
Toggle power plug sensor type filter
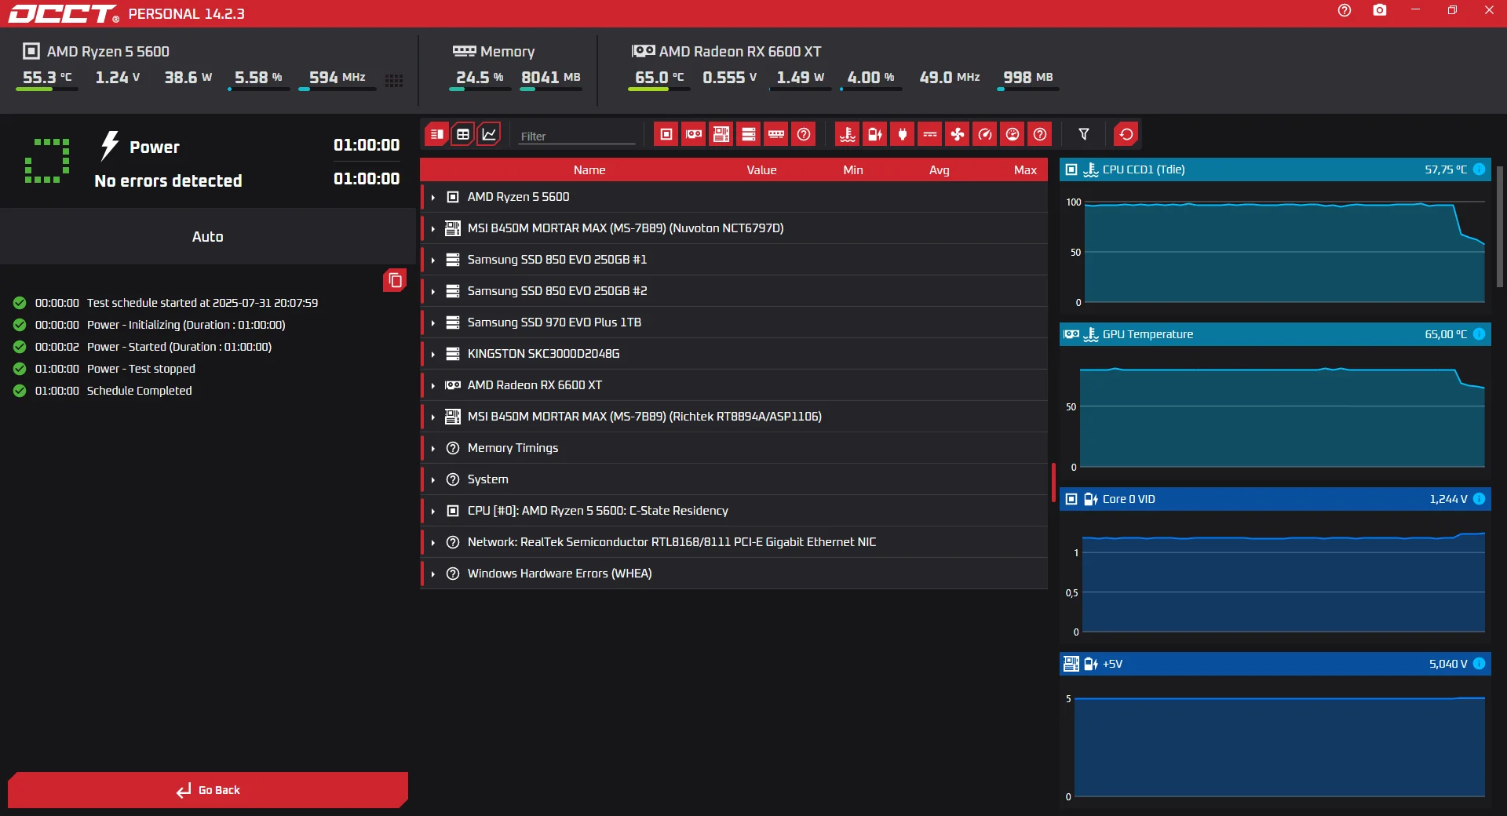click(x=903, y=134)
